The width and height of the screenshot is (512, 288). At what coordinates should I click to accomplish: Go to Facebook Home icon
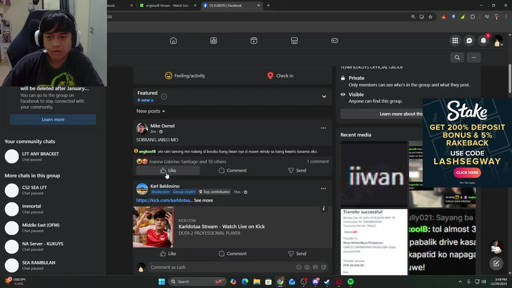(x=173, y=40)
